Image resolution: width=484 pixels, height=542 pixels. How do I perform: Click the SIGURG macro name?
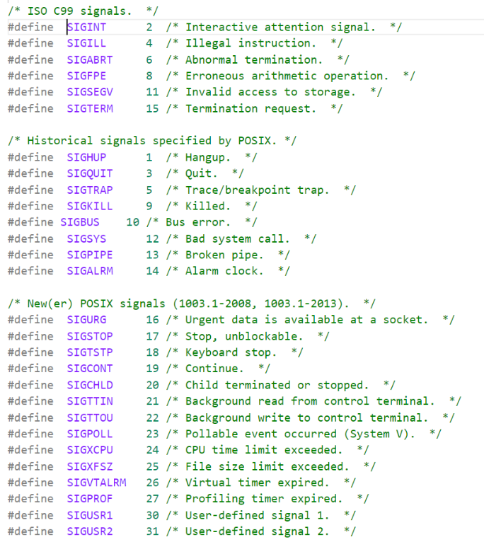[86, 320]
